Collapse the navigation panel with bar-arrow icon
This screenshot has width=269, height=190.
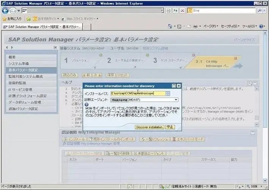pyautogui.click(x=55, y=47)
